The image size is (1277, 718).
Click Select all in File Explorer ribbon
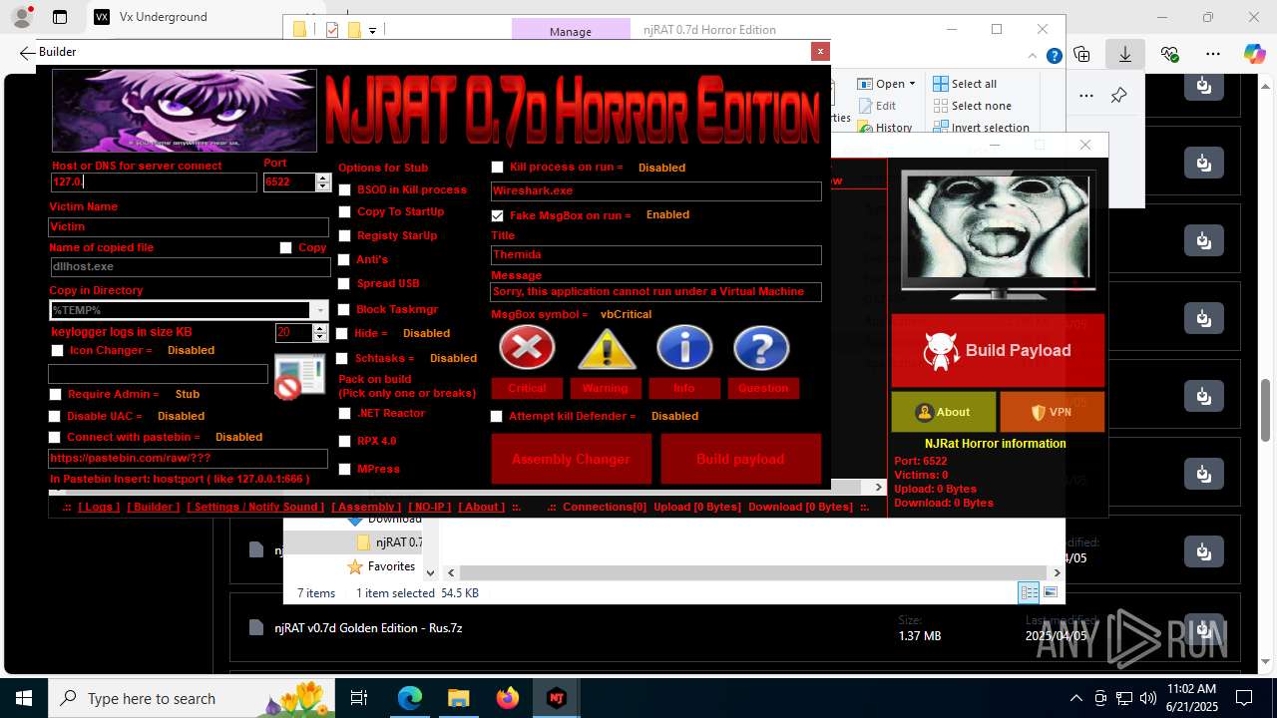click(x=965, y=84)
